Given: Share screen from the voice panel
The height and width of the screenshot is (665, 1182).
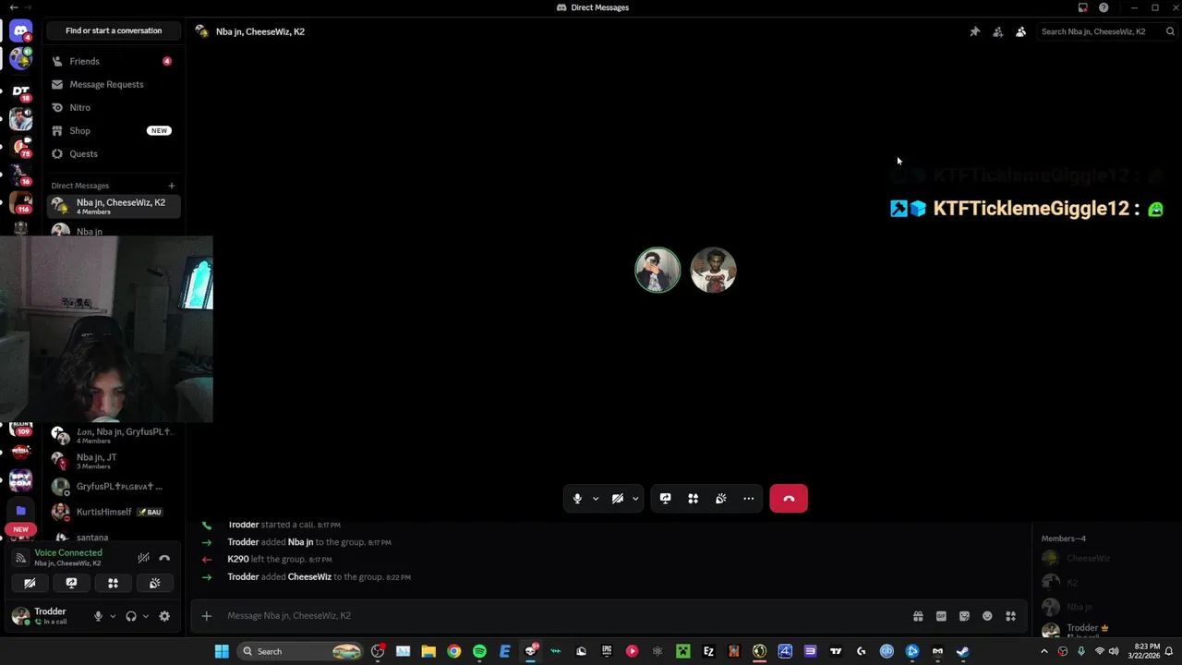Looking at the screenshot, I should [71, 583].
